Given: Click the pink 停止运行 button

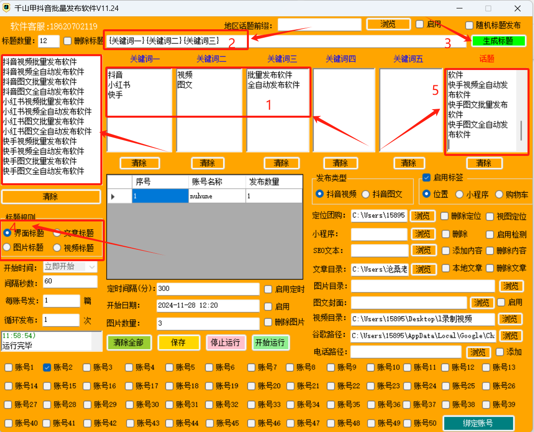Looking at the screenshot, I should coord(226,343).
